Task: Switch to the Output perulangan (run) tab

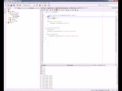Action: coord(99,65)
